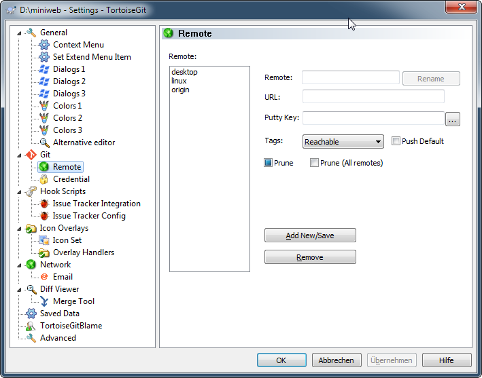Click the Merge Tool arrow icon
This screenshot has height=378, width=482.
(x=44, y=301)
